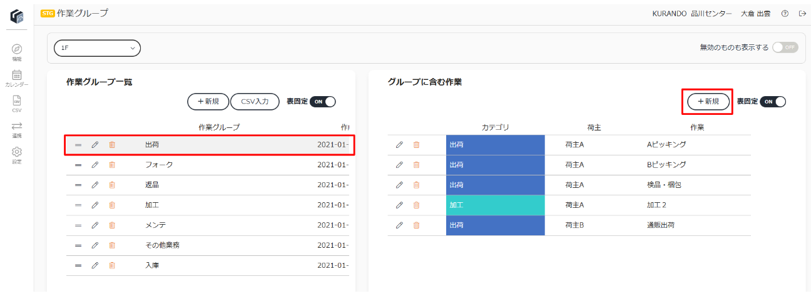
Task: Delete the その他業務 work group
Action: coord(112,245)
